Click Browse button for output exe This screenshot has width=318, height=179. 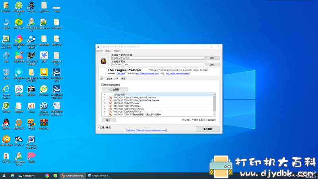pyautogui.click(x=212, y=64)
